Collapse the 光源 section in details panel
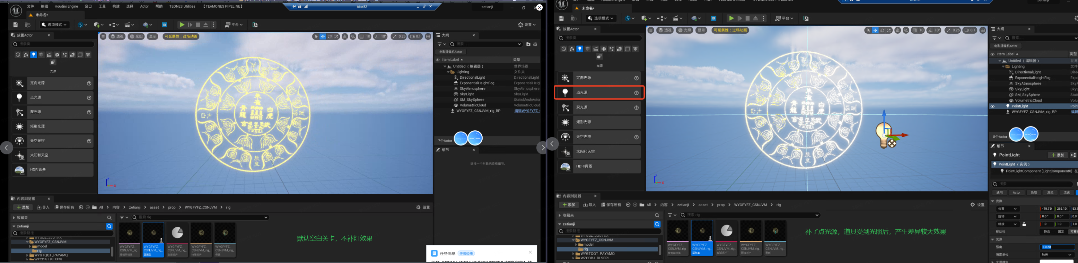 993,240
